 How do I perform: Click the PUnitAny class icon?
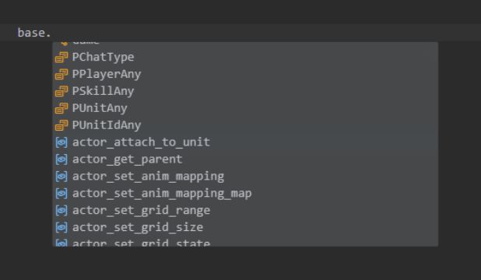click(x=61, y=108)
